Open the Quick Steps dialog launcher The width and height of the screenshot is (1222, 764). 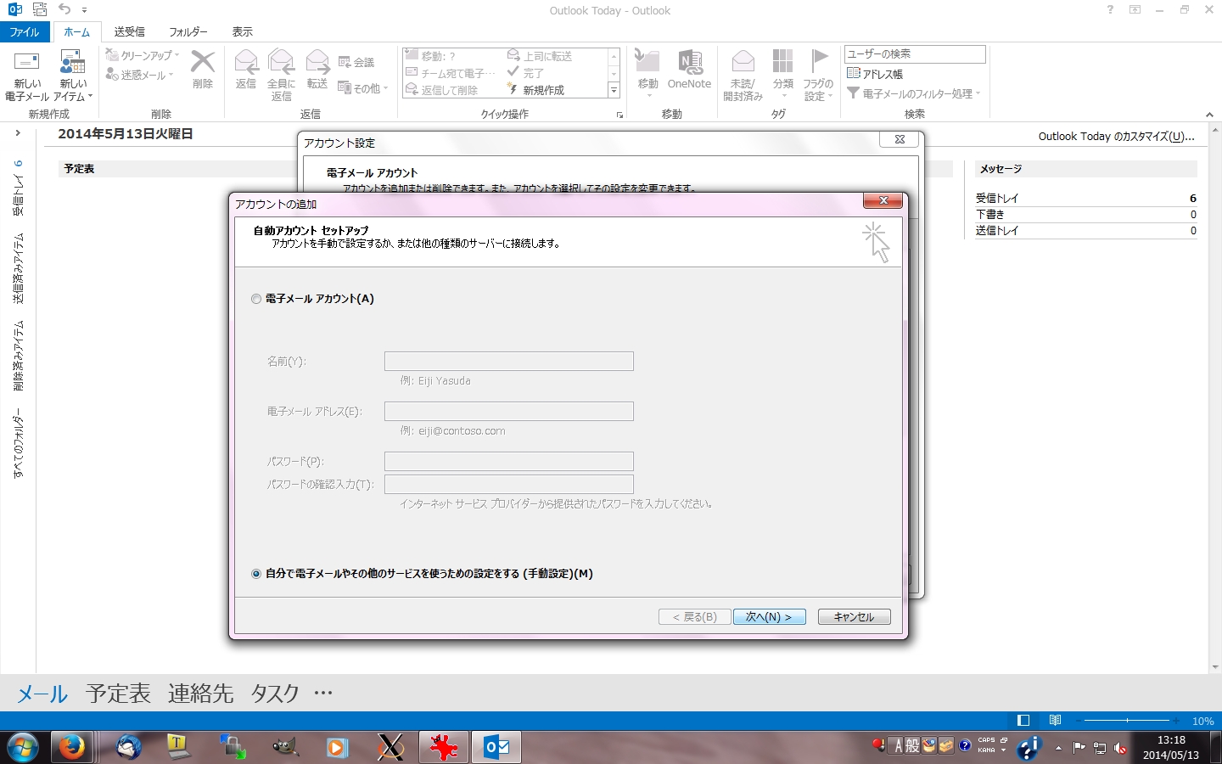(x=619, y=115)
